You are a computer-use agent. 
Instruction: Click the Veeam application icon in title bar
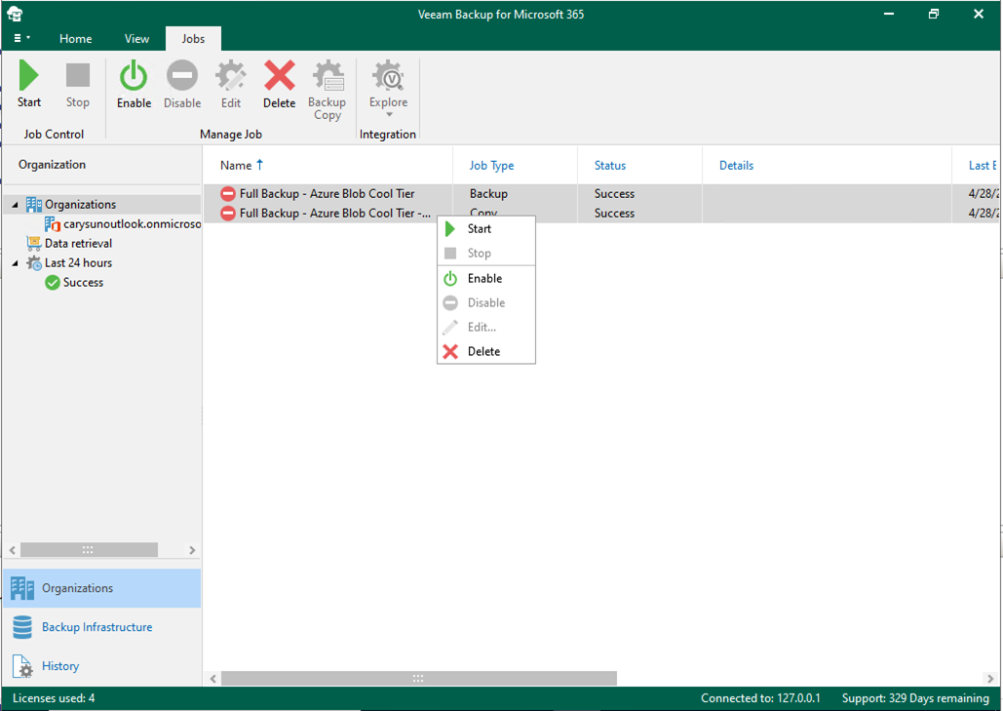coord(15,14)
